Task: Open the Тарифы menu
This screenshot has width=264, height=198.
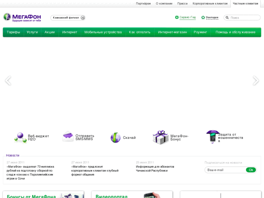Action: coord(13,32)
